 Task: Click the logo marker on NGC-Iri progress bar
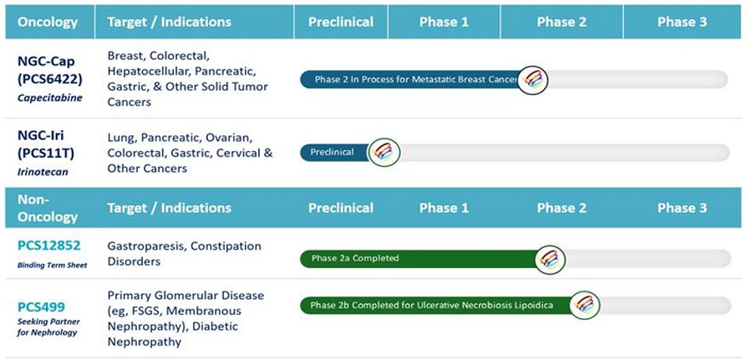(x=384, y=152)
